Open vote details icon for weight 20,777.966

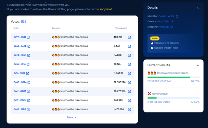point(129,91)
